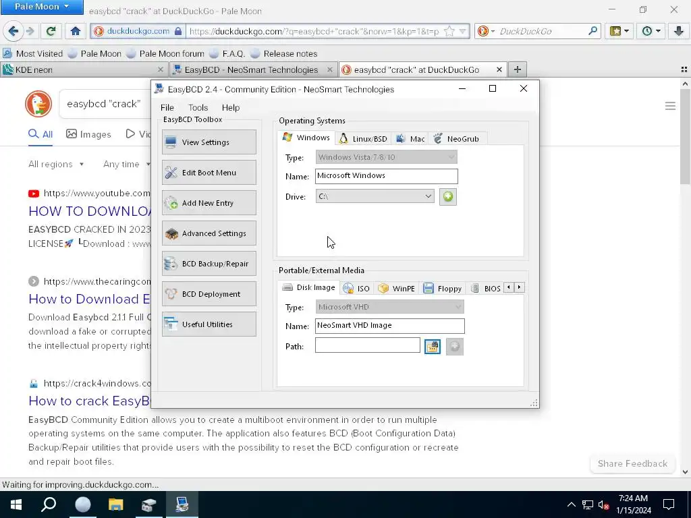Click green add entry icon beside Drive
This screenshot has width=691, height=518.
448,196
